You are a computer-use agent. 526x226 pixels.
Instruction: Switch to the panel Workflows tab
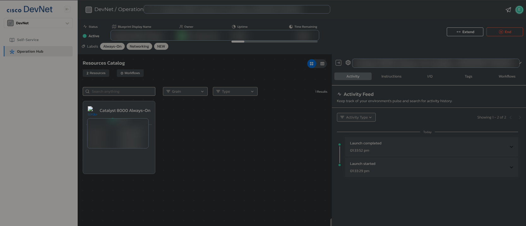[507, 76]
